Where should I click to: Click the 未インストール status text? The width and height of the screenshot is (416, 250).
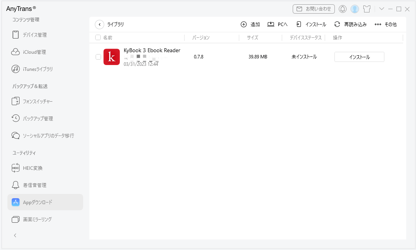click(304, 57)
